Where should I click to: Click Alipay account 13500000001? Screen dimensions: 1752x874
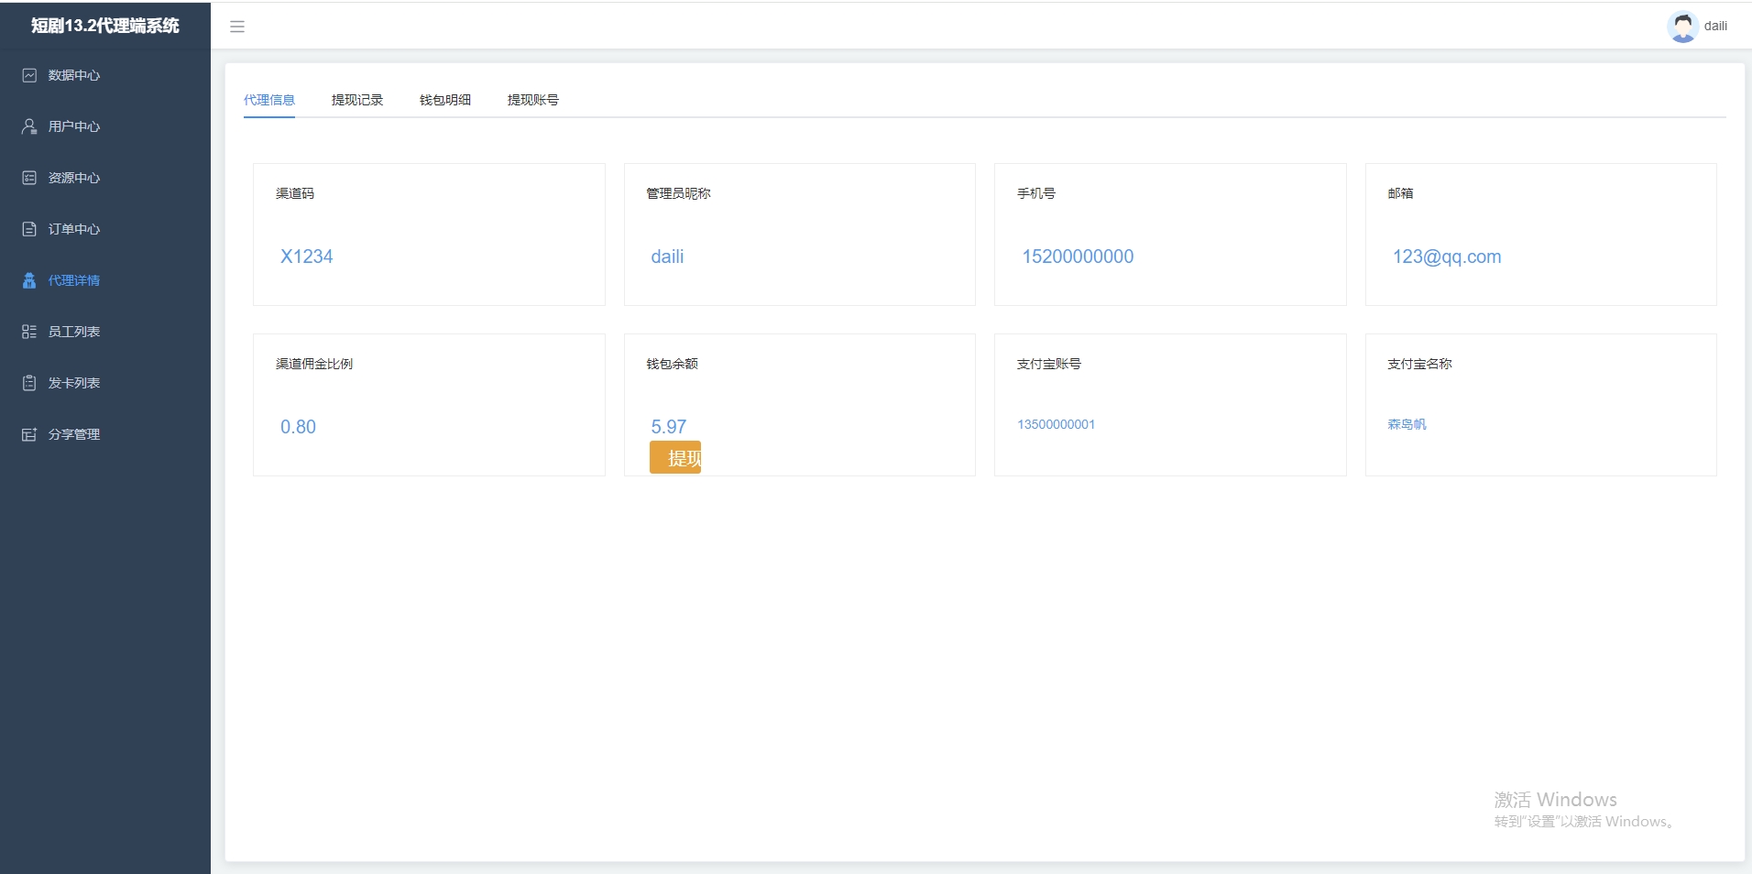(1056, 424)
